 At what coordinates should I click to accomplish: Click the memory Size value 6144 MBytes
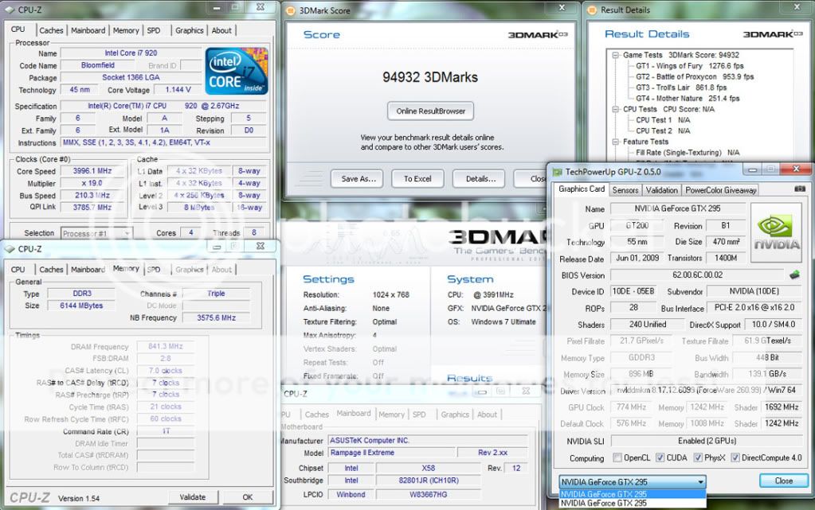[x=81, y=306]
